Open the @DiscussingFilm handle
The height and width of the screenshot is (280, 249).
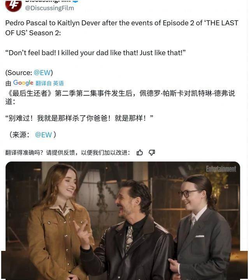click(x=49, y=8)
